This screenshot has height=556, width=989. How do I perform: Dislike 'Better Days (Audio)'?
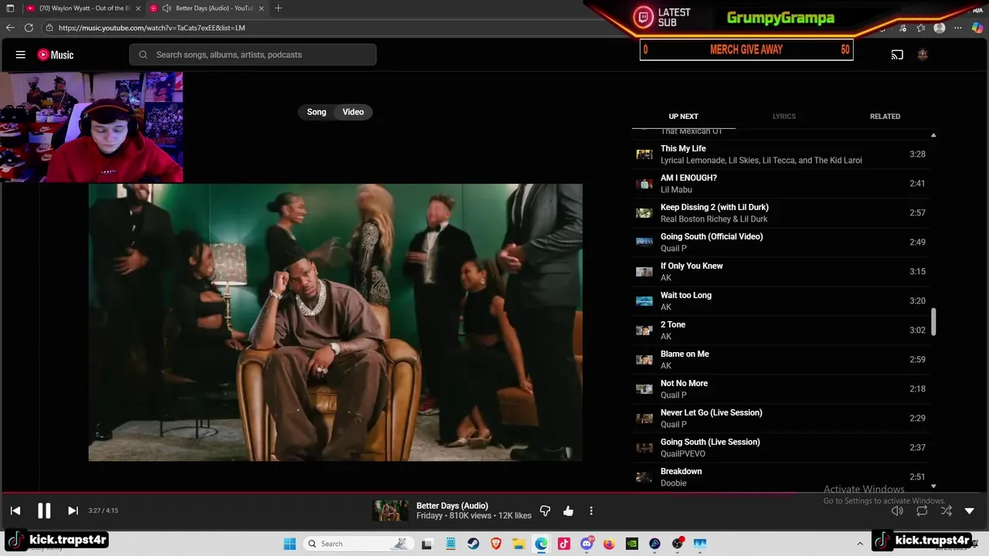coord(545,510)
